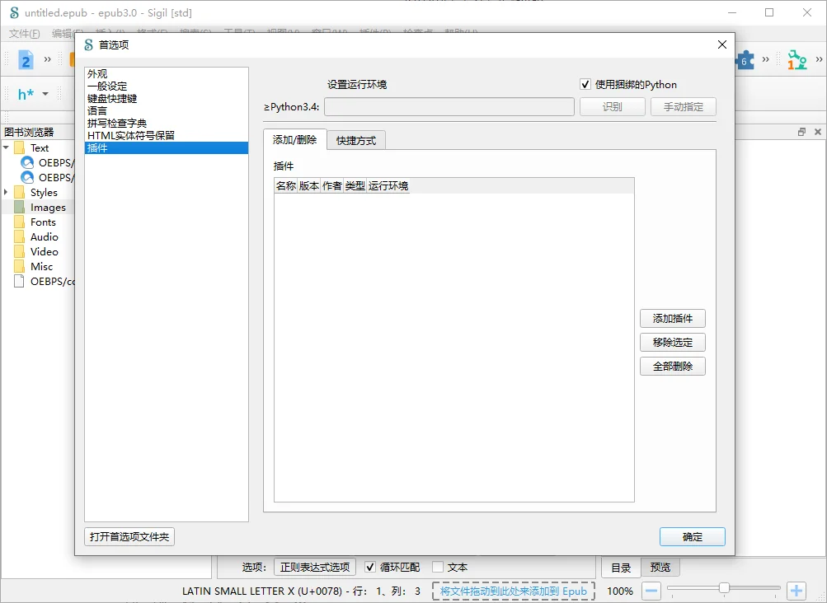Open the 文件(F) menu
This screenshot has width=827, height=603.
click(24, 33)
